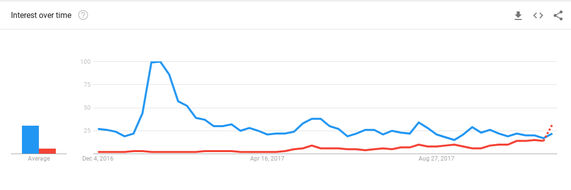Click the blue line peak at 100
The image size is (571, 190).
156,62
